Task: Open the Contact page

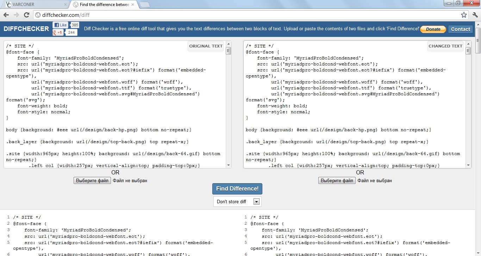Action: pos(460,29)
